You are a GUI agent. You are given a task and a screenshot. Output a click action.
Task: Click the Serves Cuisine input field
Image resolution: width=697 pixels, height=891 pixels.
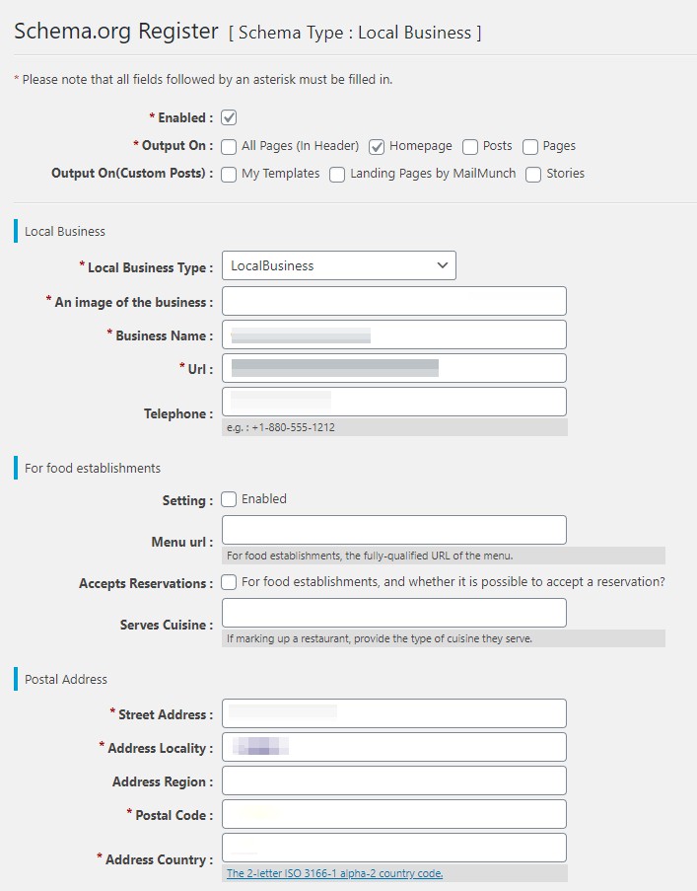click(394, 613)
